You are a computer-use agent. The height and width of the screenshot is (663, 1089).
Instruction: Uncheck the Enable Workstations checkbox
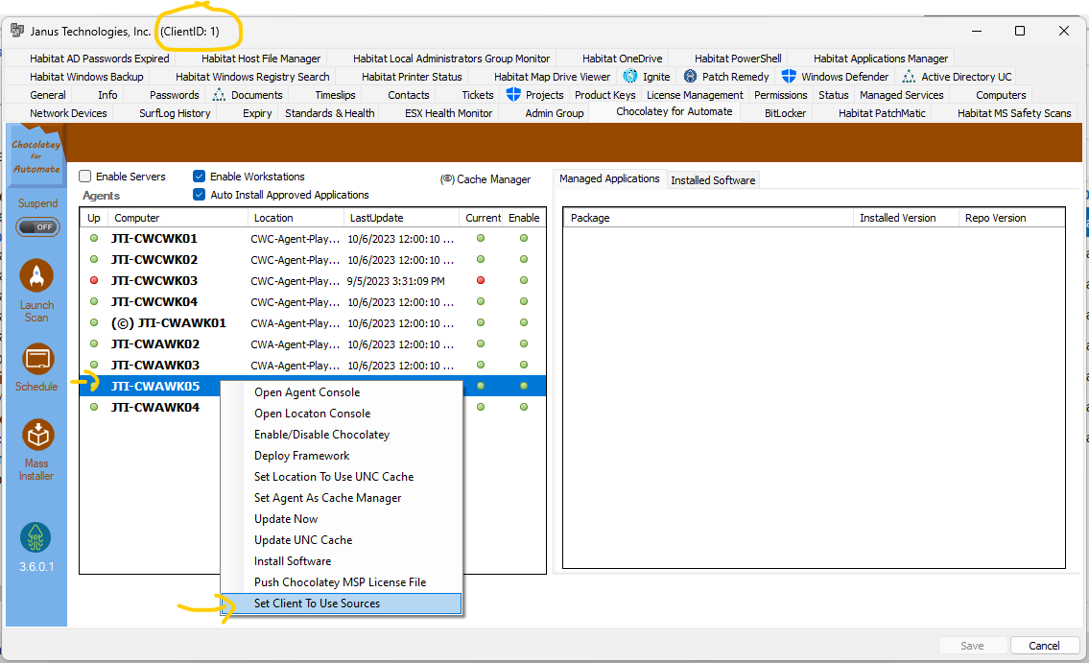point(200,177)
